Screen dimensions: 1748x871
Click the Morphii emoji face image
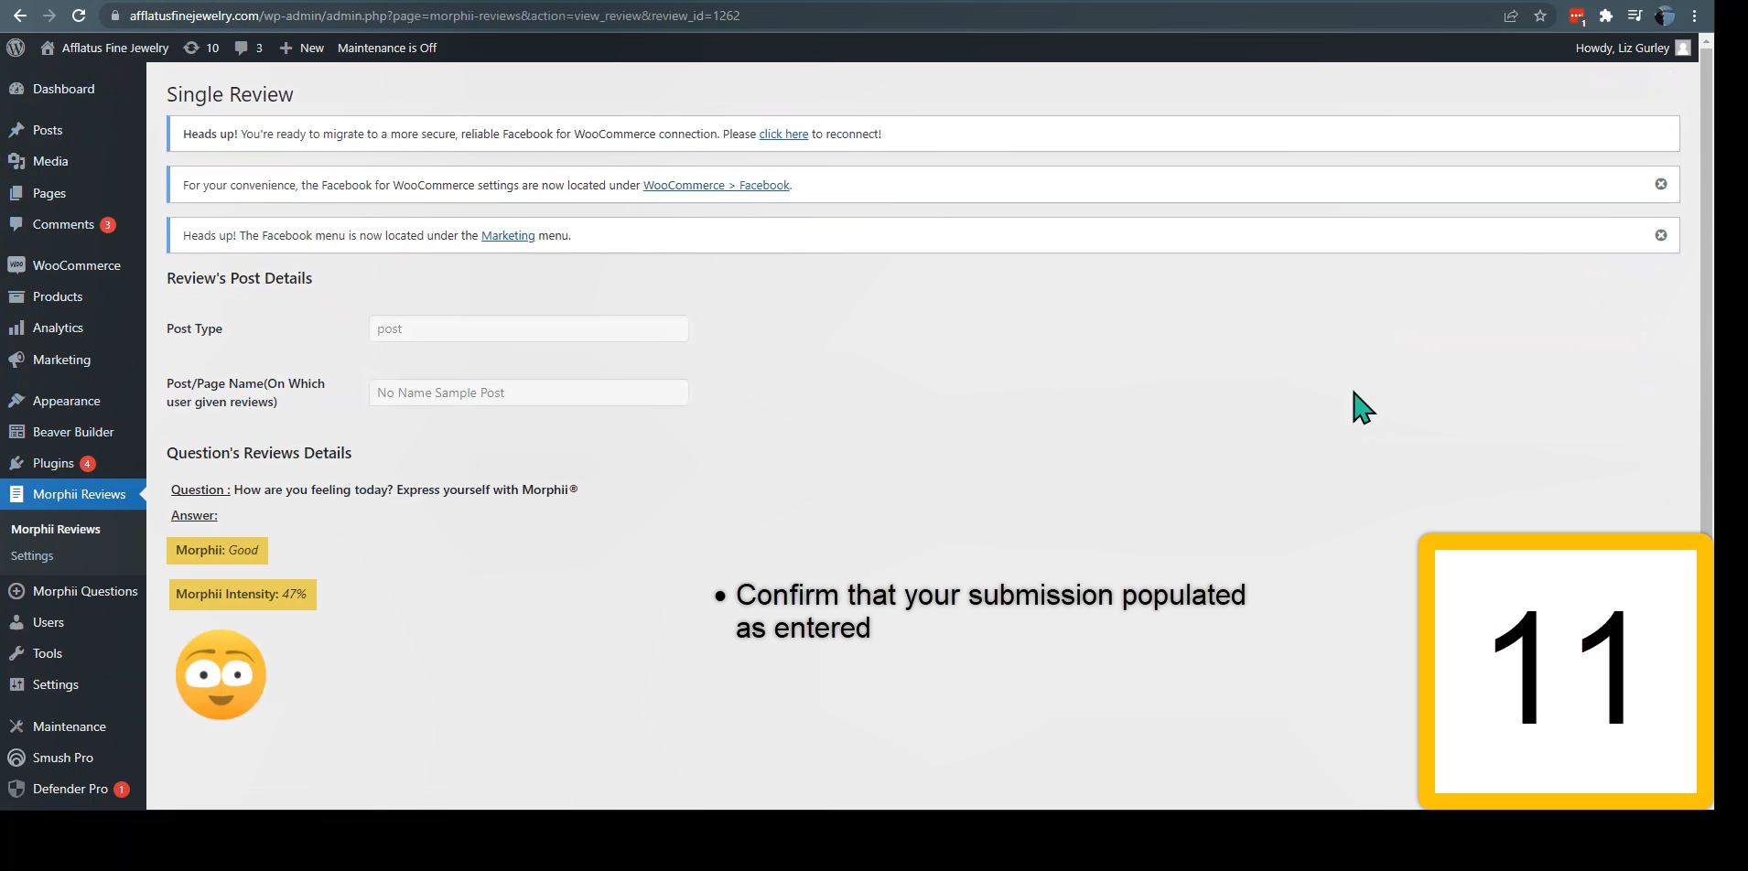point(221,674)
